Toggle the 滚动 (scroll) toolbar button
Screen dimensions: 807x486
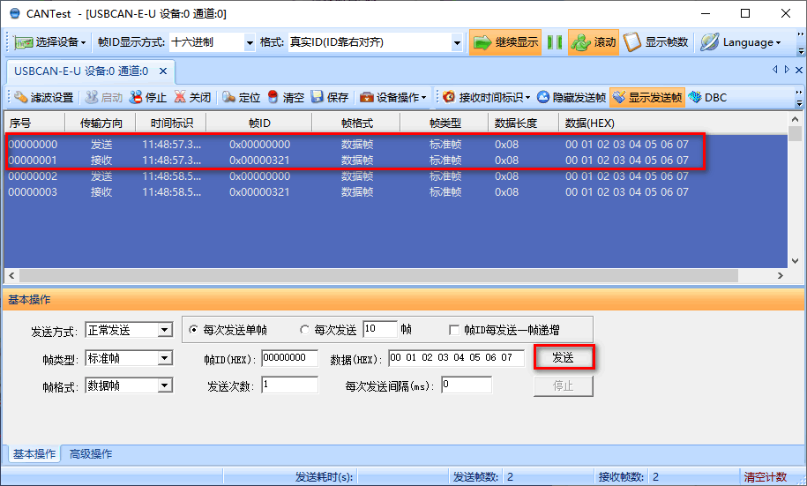coord(594,42)
